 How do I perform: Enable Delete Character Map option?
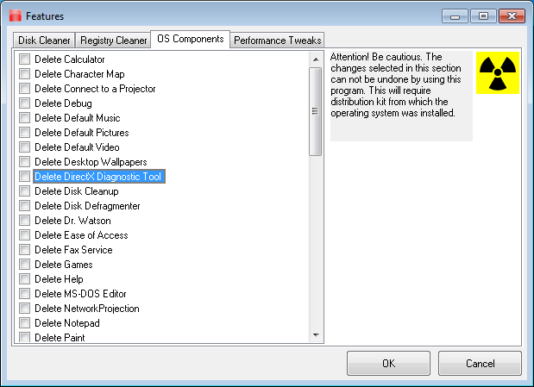pyautogui.click(x=25, y=74)
